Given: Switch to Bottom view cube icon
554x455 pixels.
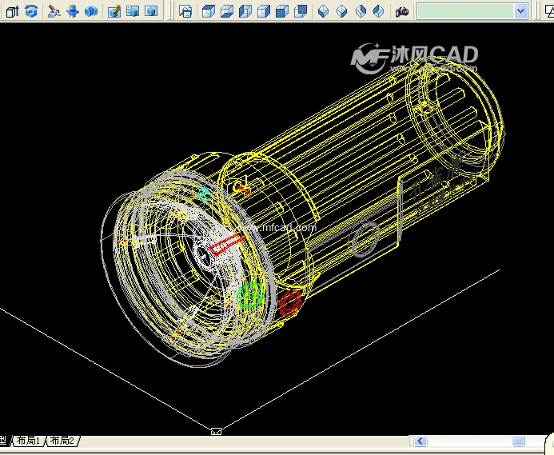Looking at the screenshot, I should tap(226, 11).
